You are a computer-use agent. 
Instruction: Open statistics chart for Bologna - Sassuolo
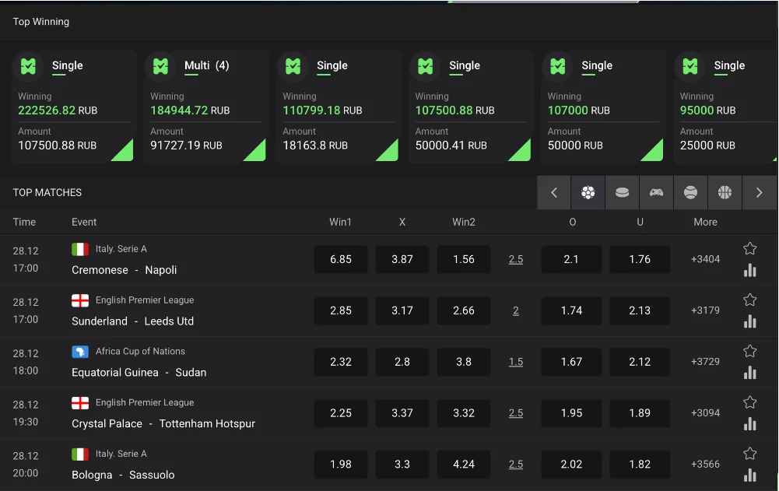click(x=749, y=475)
